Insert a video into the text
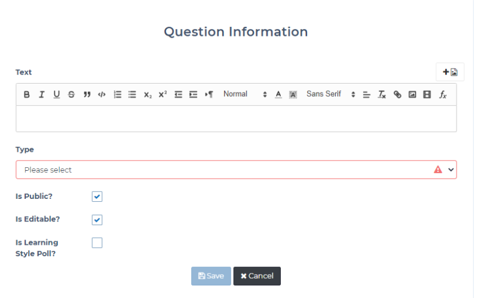Screen dimensions: 484x298 pyautogui.click(x=427, y=94)
